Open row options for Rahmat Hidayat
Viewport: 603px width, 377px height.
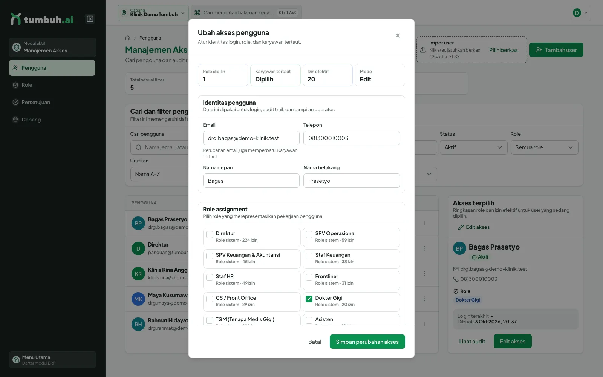pos(424,324)
